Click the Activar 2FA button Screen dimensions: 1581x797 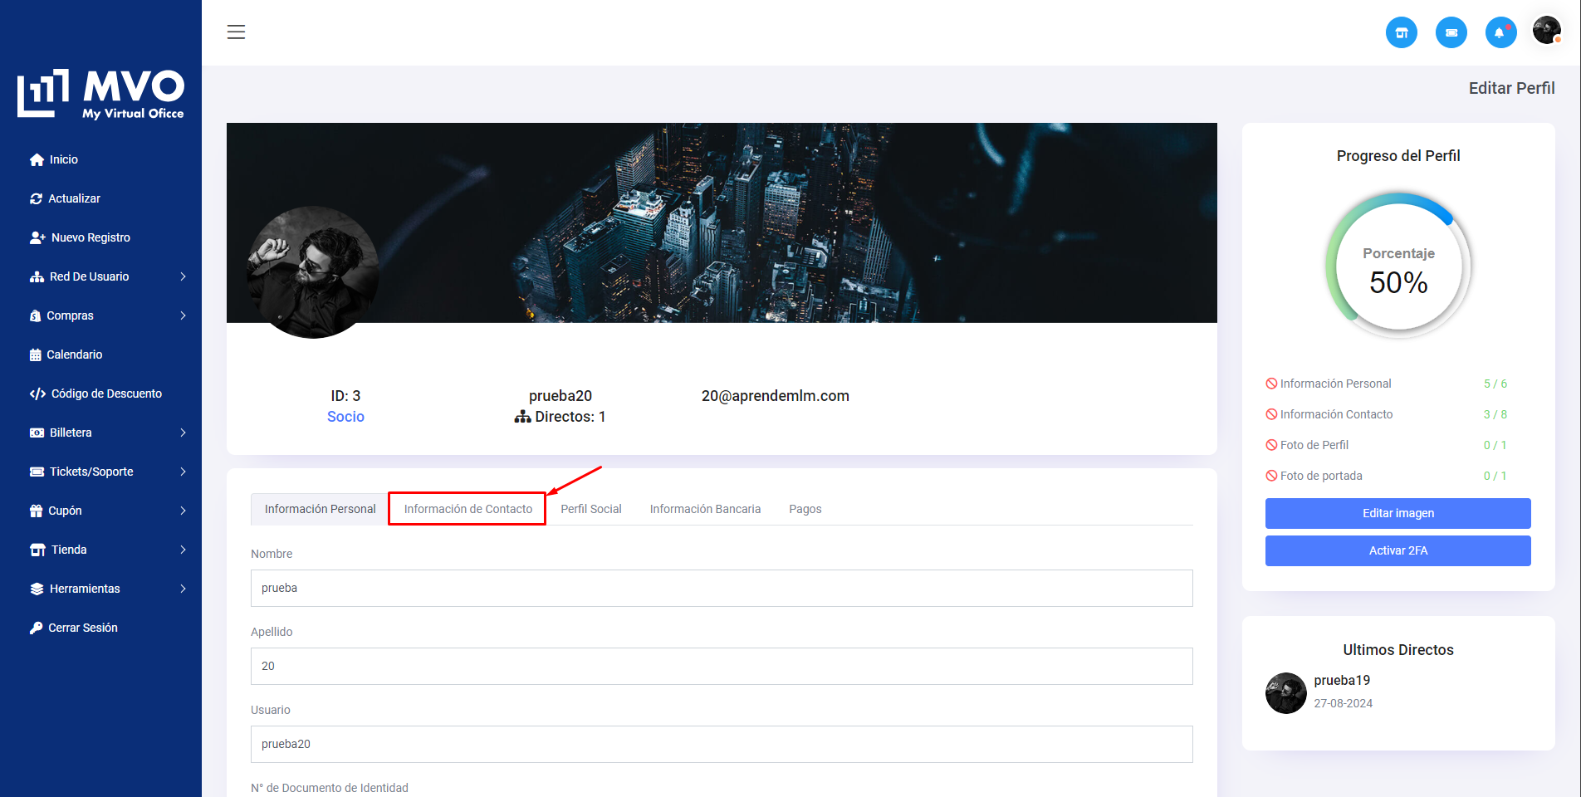tap(1397, 550)
